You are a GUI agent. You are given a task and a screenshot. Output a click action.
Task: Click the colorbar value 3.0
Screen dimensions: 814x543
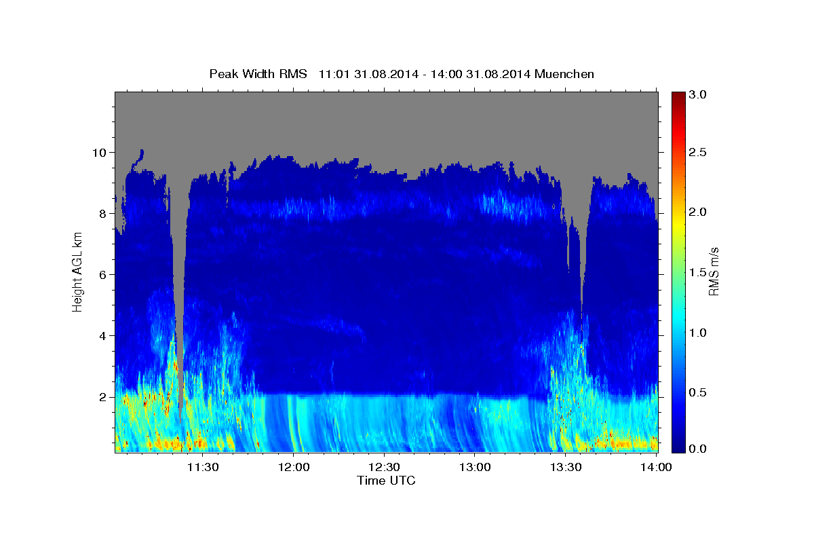tap(699, 95)
